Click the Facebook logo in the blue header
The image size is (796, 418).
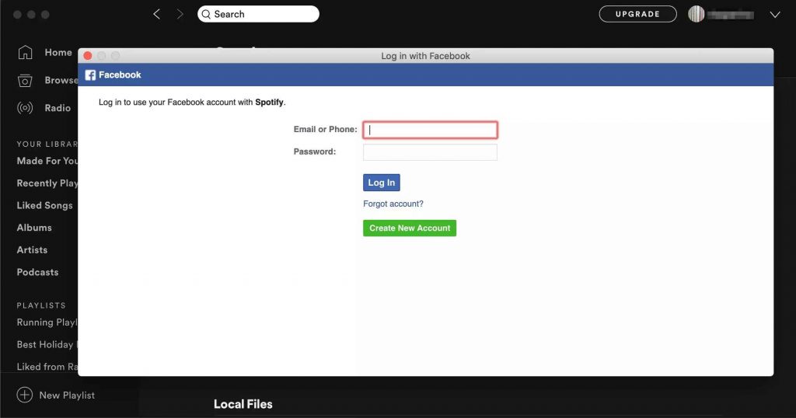point(90,75)
